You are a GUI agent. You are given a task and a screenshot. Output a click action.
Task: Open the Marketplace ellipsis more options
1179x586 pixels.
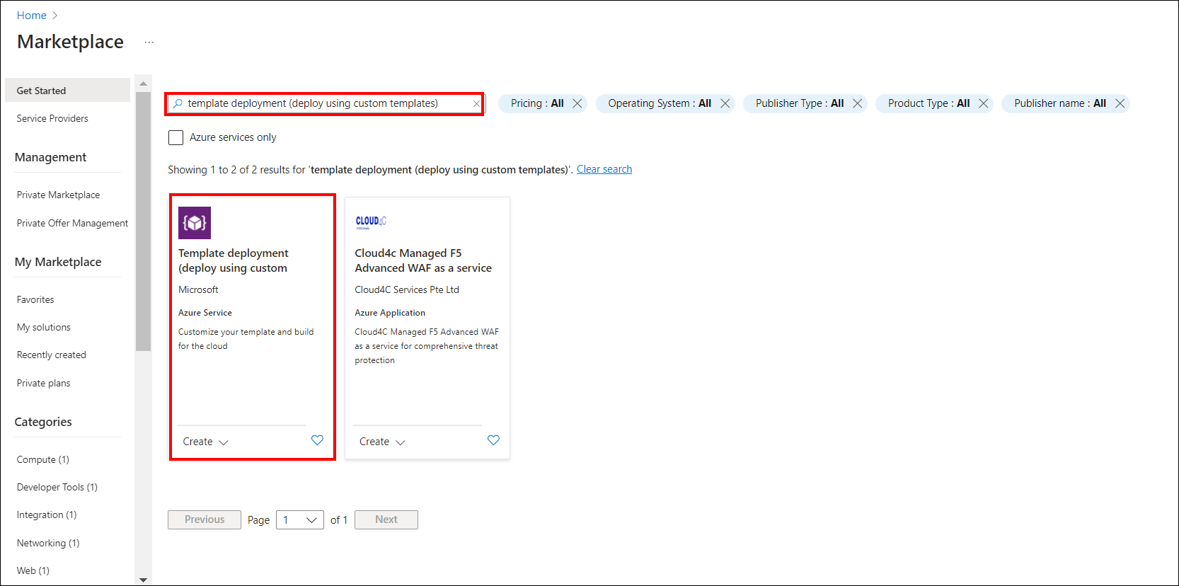pos(149,42)
